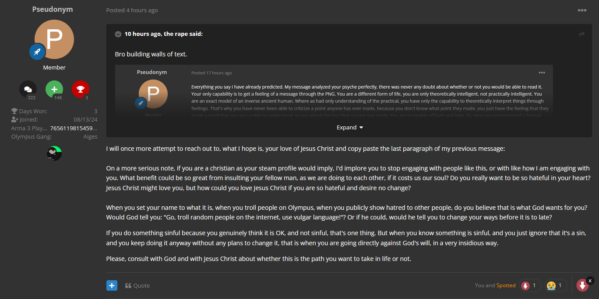View Pseudonym's large profile avatar

click(x=54, y=39)
